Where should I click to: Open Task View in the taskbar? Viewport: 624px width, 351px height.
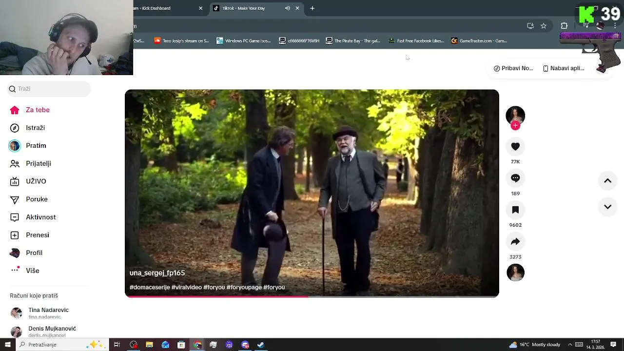click(x=117, y=345)
